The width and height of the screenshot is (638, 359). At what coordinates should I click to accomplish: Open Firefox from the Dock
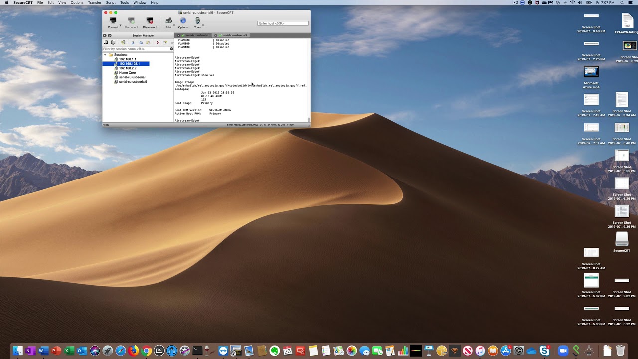[x=133, y=351]
